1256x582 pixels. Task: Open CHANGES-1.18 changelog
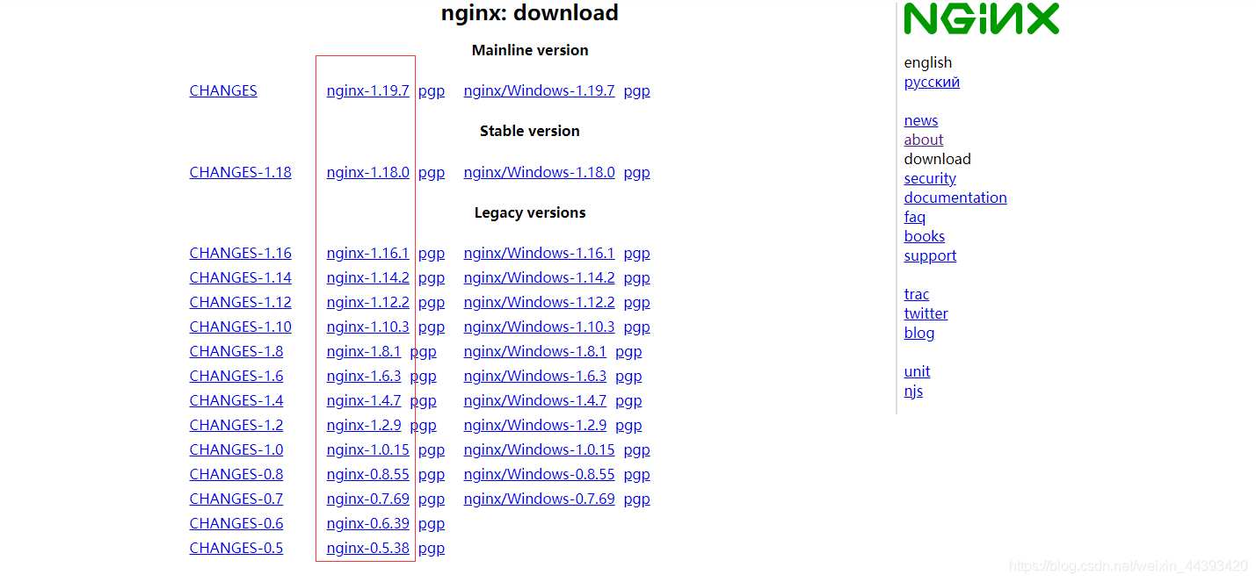(x=240, y=172)
